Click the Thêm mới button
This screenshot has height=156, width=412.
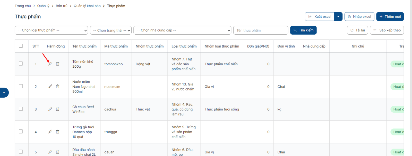(390, 17)
